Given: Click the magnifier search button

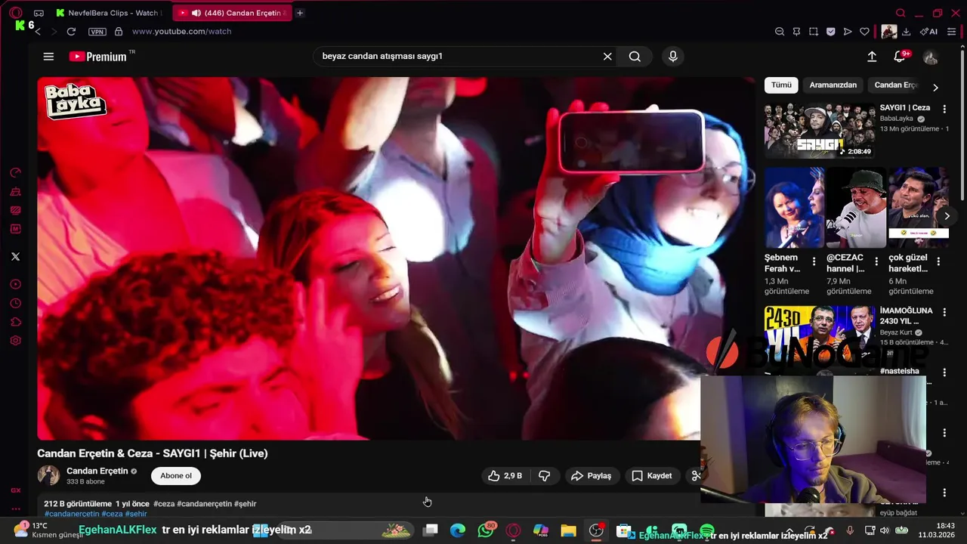Looking at the screenshot, I should point(635,57).
